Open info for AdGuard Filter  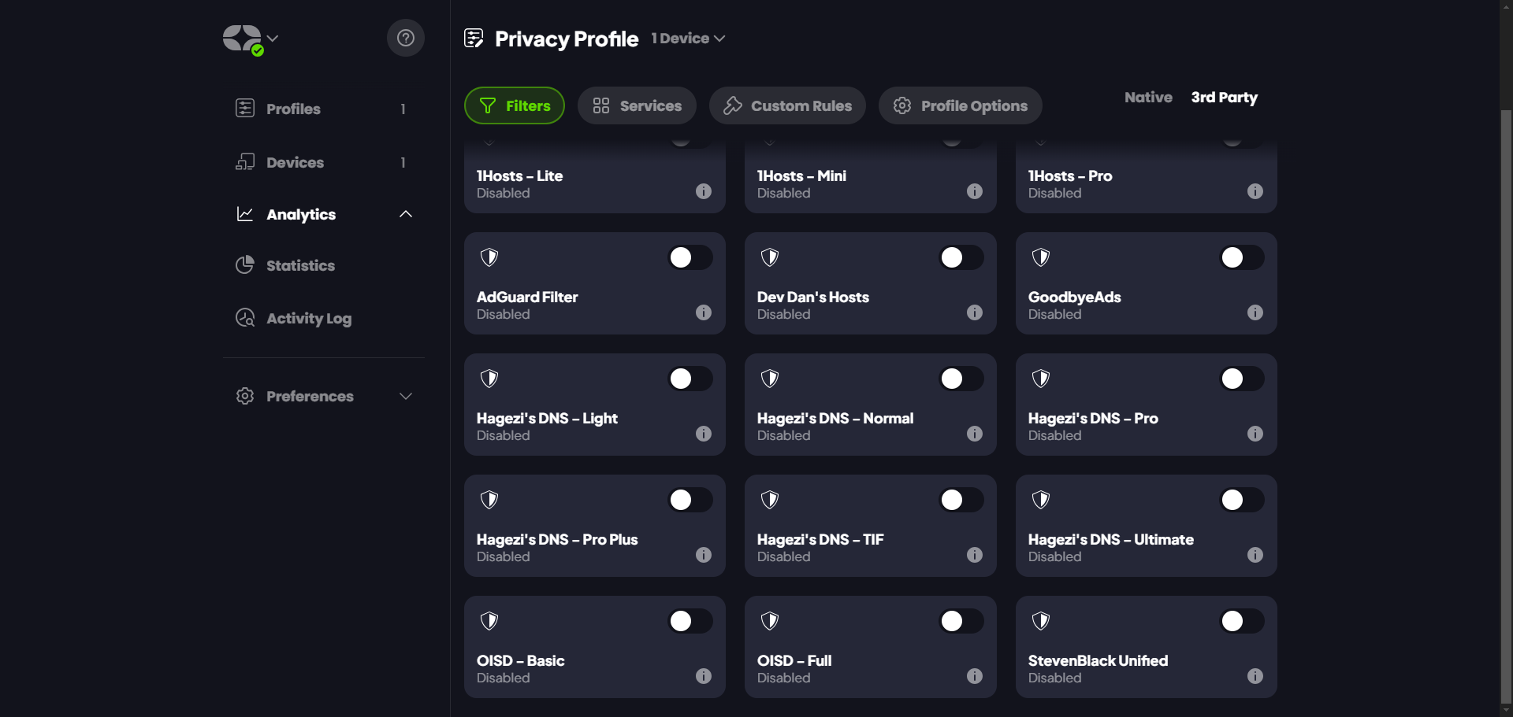[x=704, y=312]
